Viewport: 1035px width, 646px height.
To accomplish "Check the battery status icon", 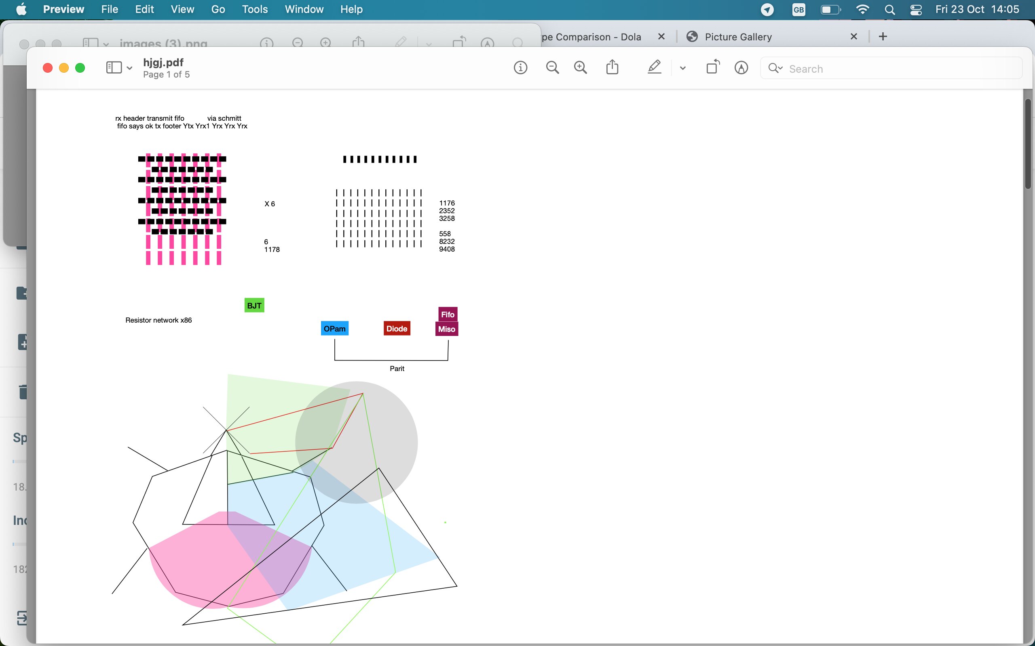I will tap(830, 10).
